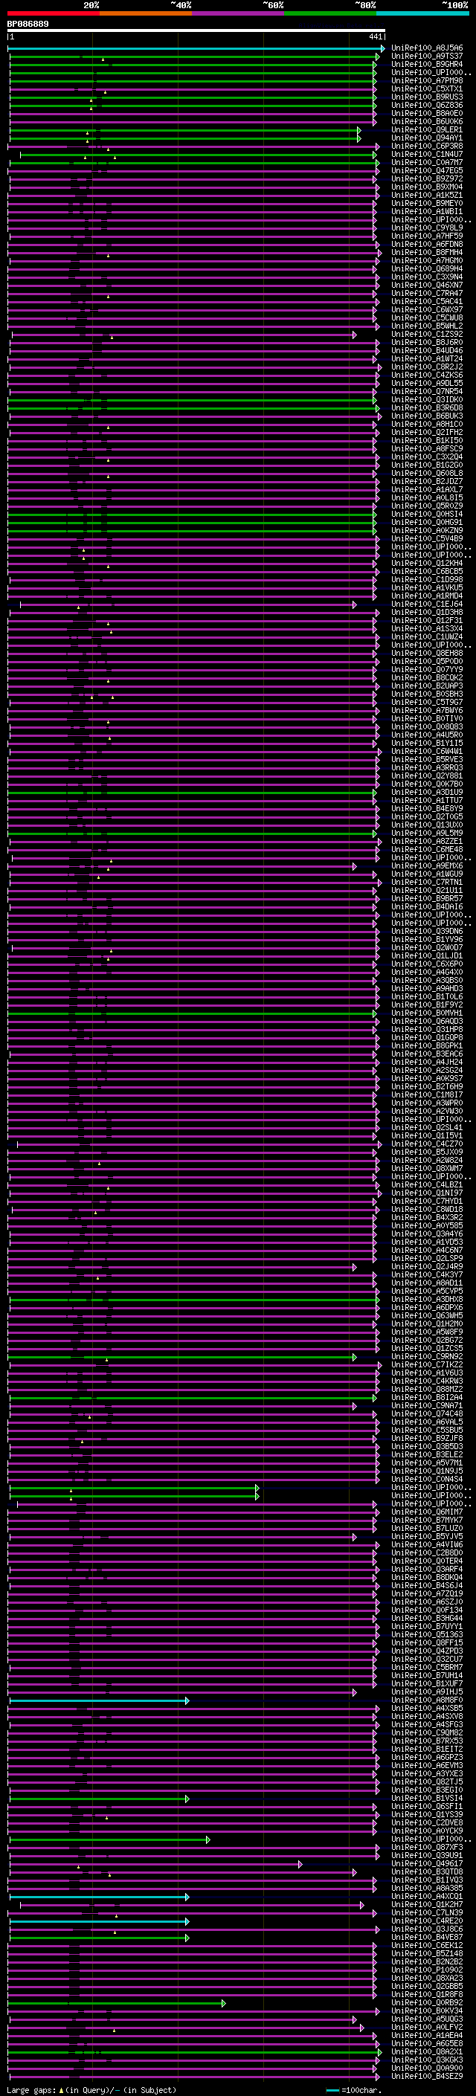Select the UniRef100_Q87XF3 label
The height and width of the screenshot is (2096, 476).
(x=426, y=1847)
